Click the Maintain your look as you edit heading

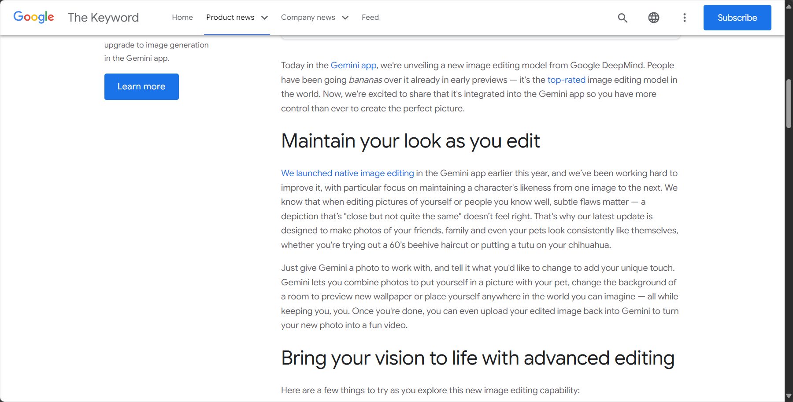[x=411, y=141]
